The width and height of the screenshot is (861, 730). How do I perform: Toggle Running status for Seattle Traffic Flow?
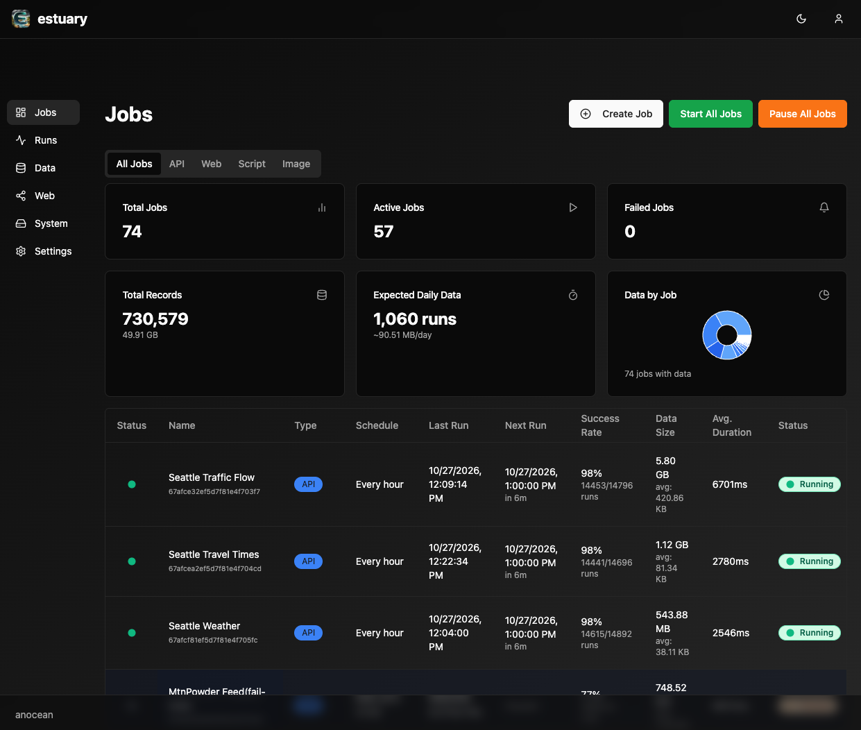[x=810, y=484]
